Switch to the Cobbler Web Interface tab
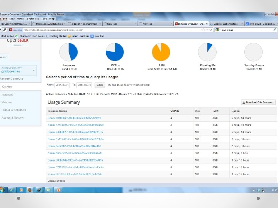The image size is (278, 208). click(227, 24)
